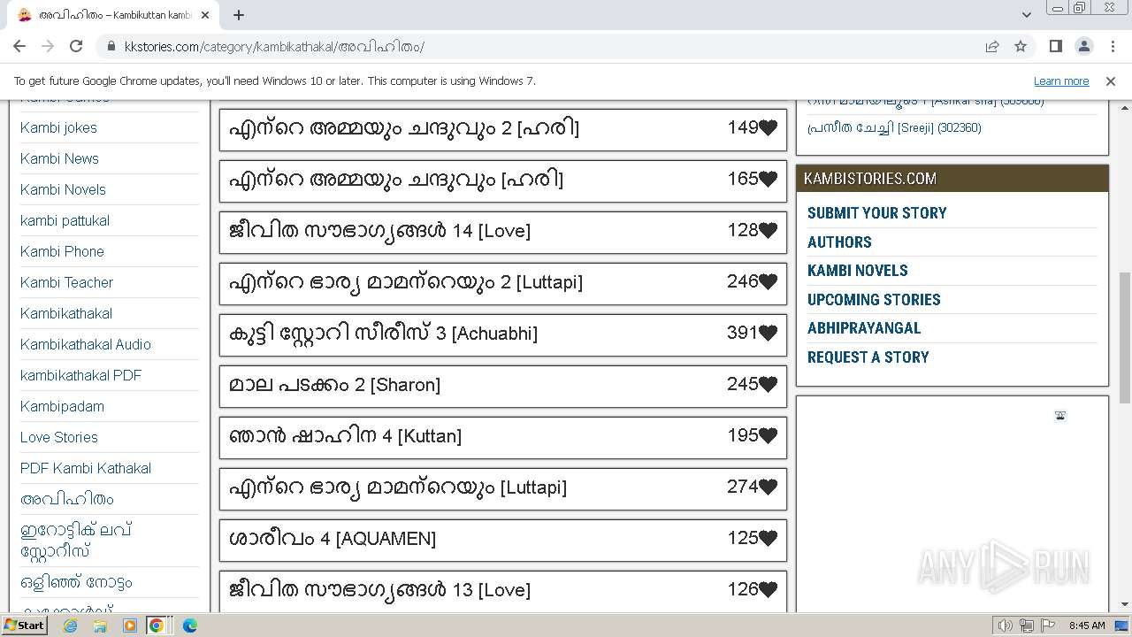Screen dimensions: 1132x637
Task: Reload the current page
Action: click(x=76, y=46)
